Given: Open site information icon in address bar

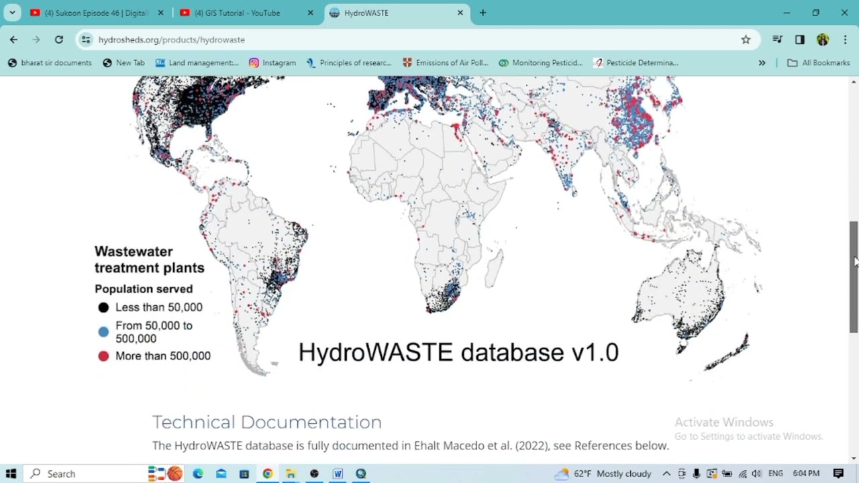Looking at the screenshot, I should tap(86, 40).
